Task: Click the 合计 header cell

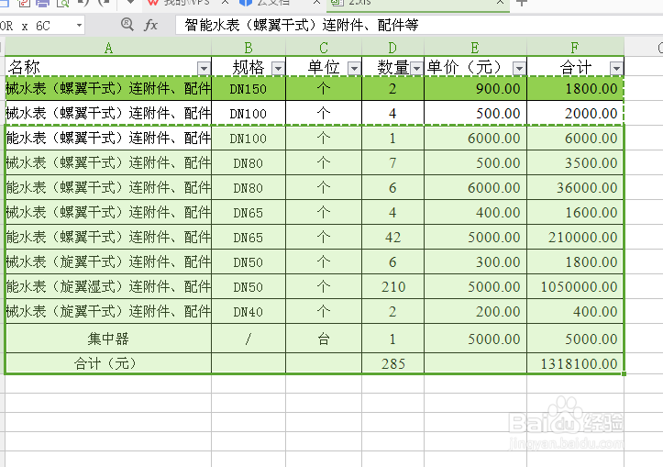Action: point(575,67)
